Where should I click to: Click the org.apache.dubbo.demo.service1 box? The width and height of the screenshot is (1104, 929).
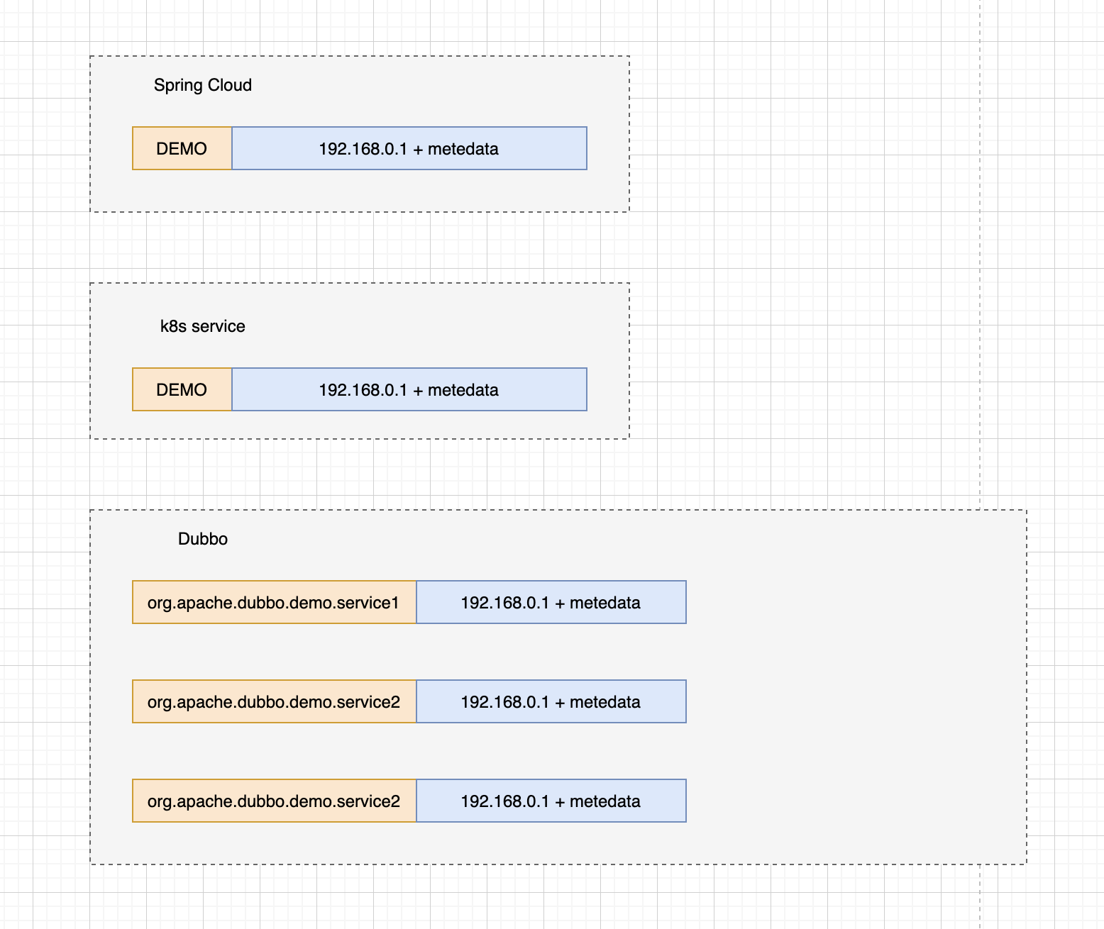(274, 603)
